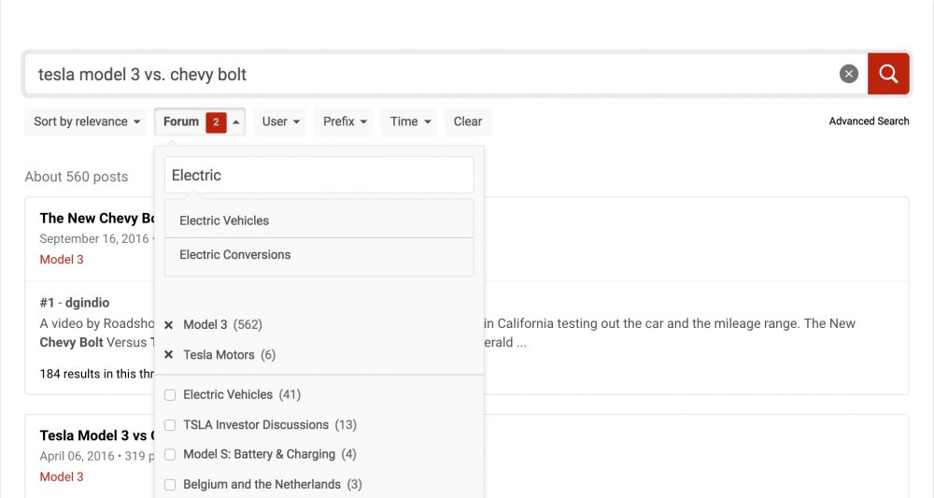Tick the Belgium and the Netherlands checkbox

coord(170,485)
